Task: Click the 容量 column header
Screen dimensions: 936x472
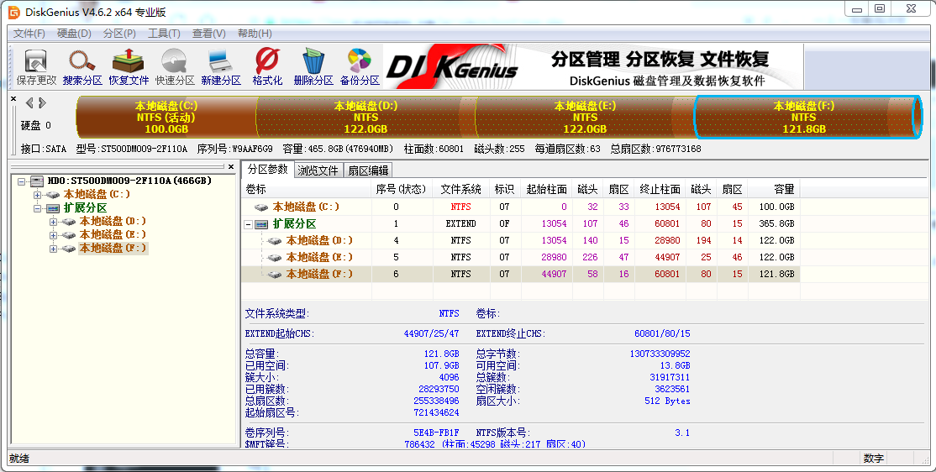Action: point(774,189)
